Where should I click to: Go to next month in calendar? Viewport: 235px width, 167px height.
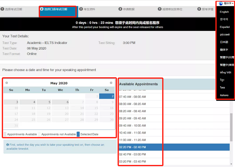coord(111,83)
